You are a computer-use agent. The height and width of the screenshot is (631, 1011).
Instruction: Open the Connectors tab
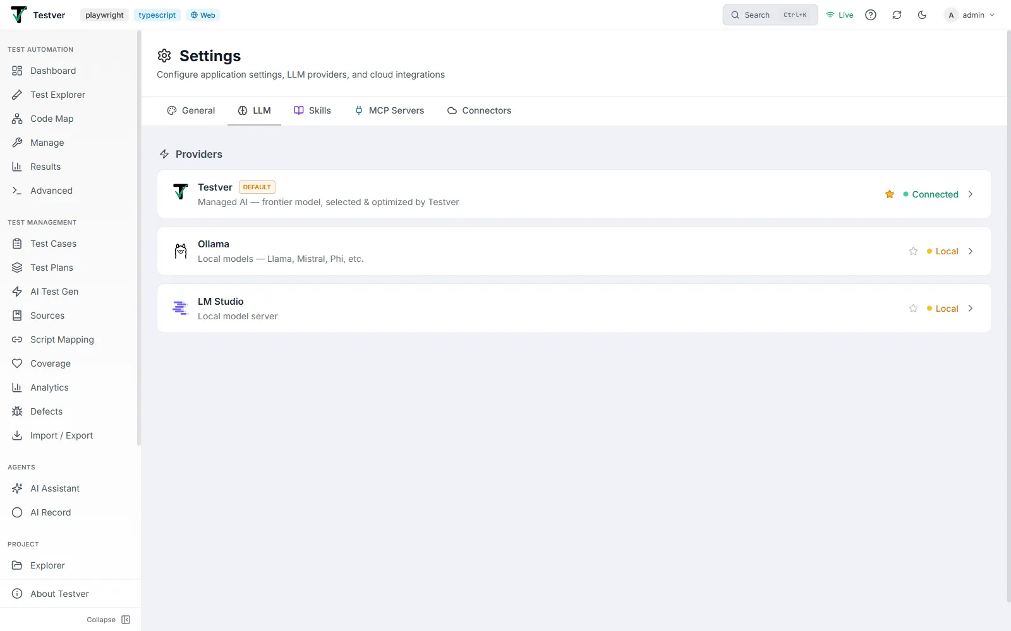(479, 110)
